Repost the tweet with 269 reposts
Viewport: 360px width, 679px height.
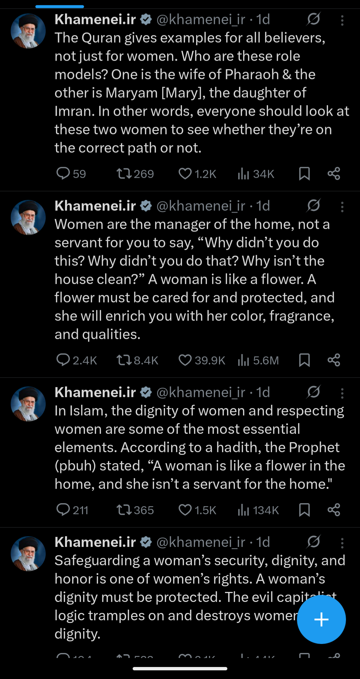coord(124,174)
